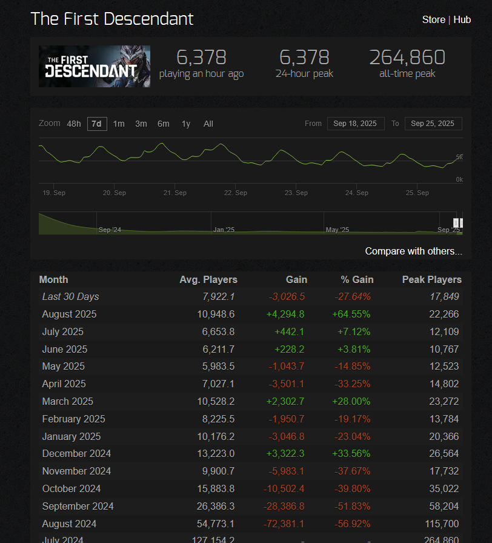Select the July 2025 row label
Image resolution: width=492 pixels, height=543 pixels.
click(62, 331)
